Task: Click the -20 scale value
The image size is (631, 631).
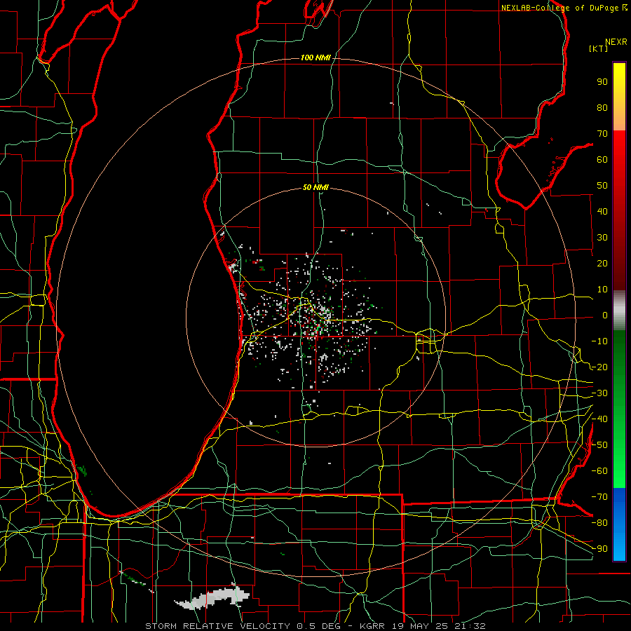Action: coord(599,367)
